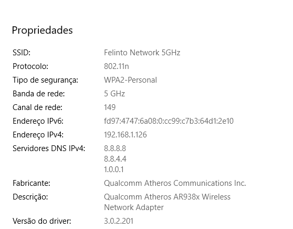Select the DNS server 8.8.4.4
This screenshot has width=293, height=229.
[115, 159]
